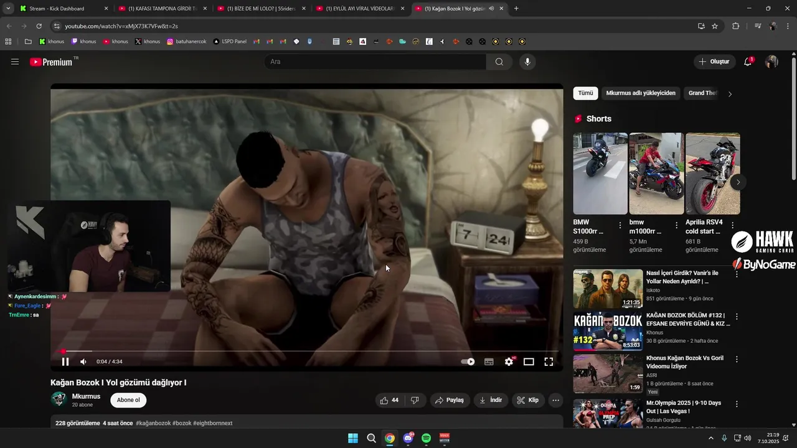Image resolution: width=797 pixels, height=448 pixels.
Task: Reload the current page
Action: [x=39, y=26]
